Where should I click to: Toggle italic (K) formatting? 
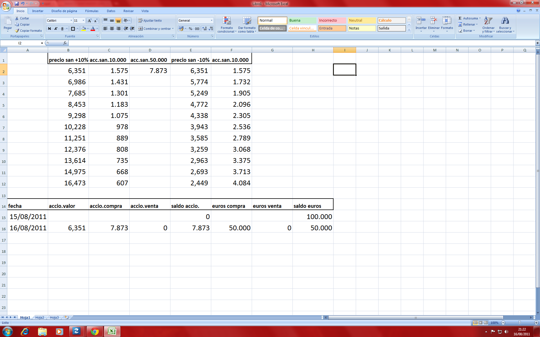pos(56,29)
